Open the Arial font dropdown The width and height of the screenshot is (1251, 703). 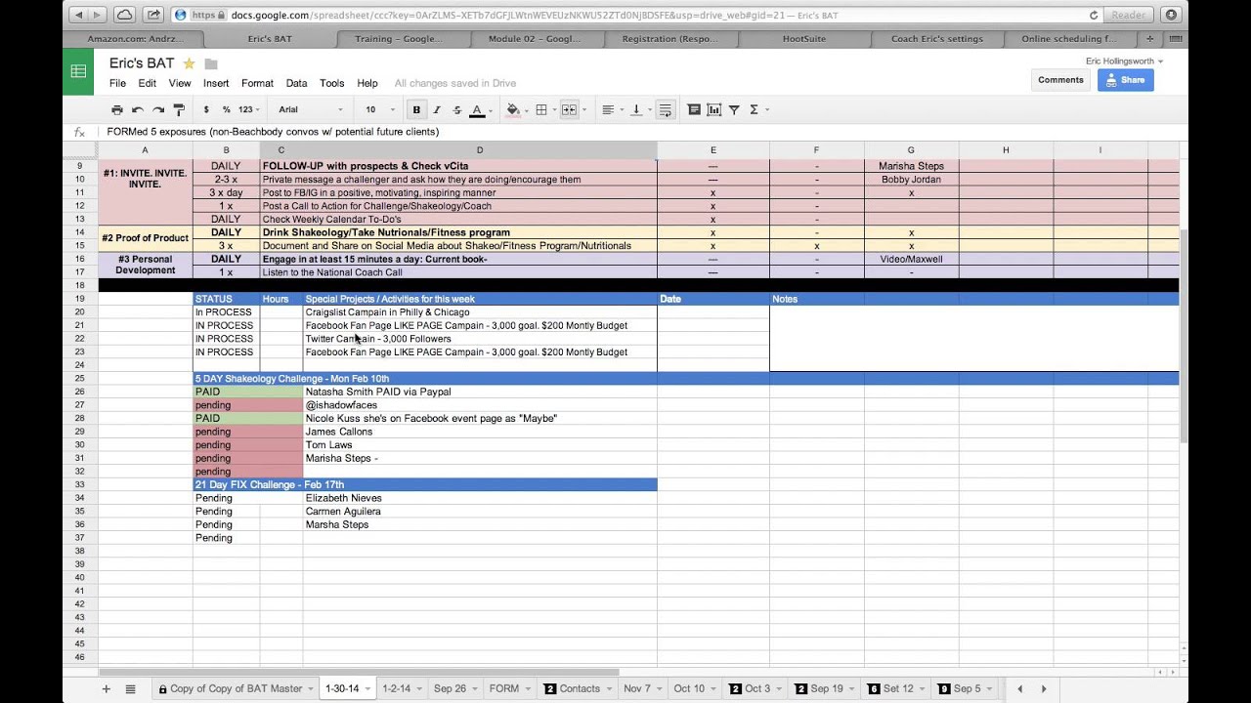pos(311,110)
